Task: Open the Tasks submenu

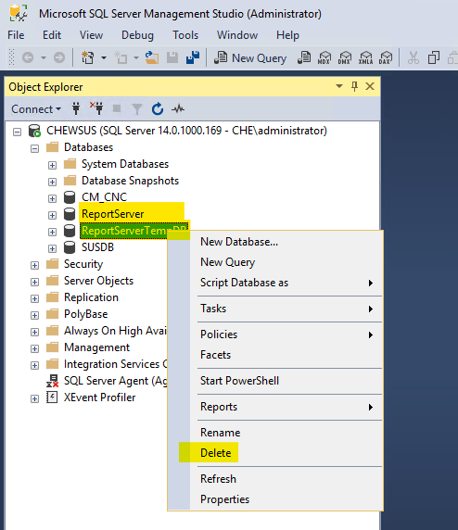Action: pos(213,309)
